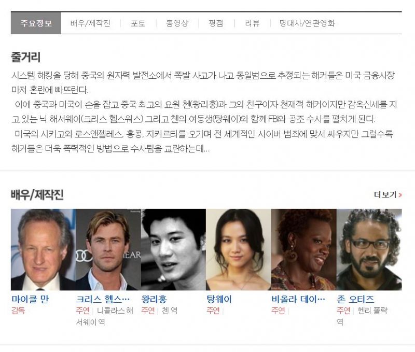Switch to 명대사/연관영화 tab

tap(307, 23)
